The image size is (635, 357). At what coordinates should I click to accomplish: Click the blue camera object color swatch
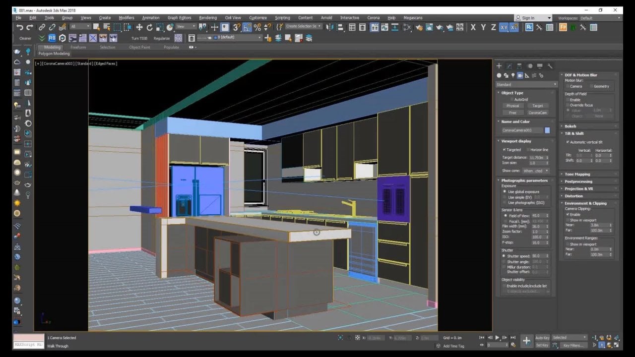click(x=547, y=130)
